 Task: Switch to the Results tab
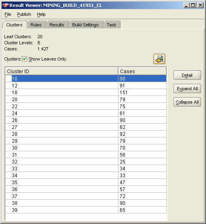57,25
